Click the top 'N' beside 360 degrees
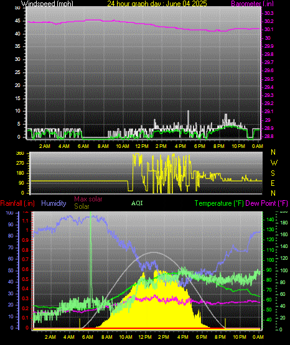The height and width of the screenshot is (345, 290). point(273,152)
